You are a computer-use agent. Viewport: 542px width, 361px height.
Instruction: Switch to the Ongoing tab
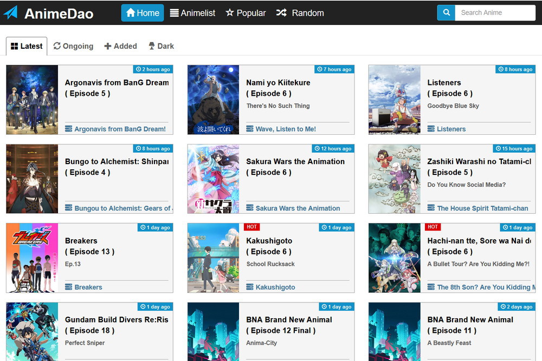[x=73, y=46]
